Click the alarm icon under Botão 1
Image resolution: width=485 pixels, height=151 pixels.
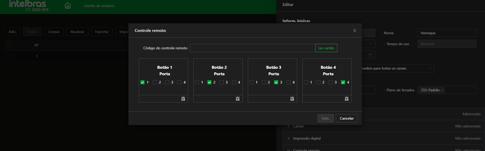[183, 99]
